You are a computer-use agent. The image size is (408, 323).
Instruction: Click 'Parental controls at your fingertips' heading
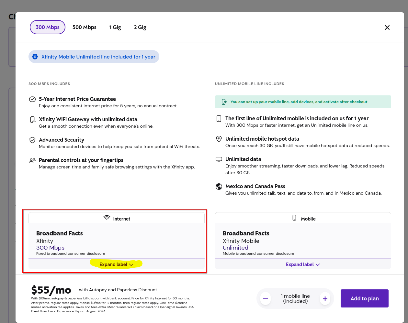pyautogui.click(x=81, y=160)
